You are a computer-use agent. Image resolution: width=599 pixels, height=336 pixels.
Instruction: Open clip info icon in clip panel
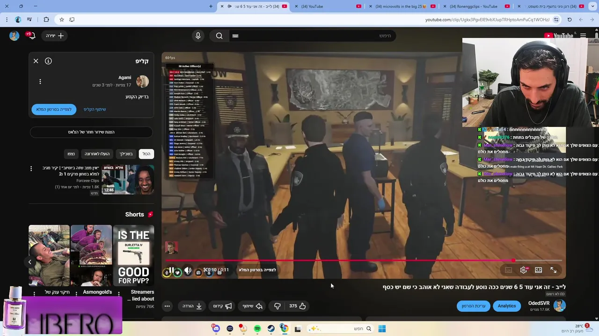[x=48, y=61]
